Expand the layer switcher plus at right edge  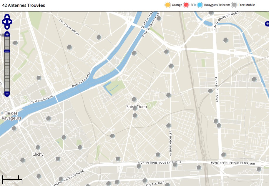point(267,24)
